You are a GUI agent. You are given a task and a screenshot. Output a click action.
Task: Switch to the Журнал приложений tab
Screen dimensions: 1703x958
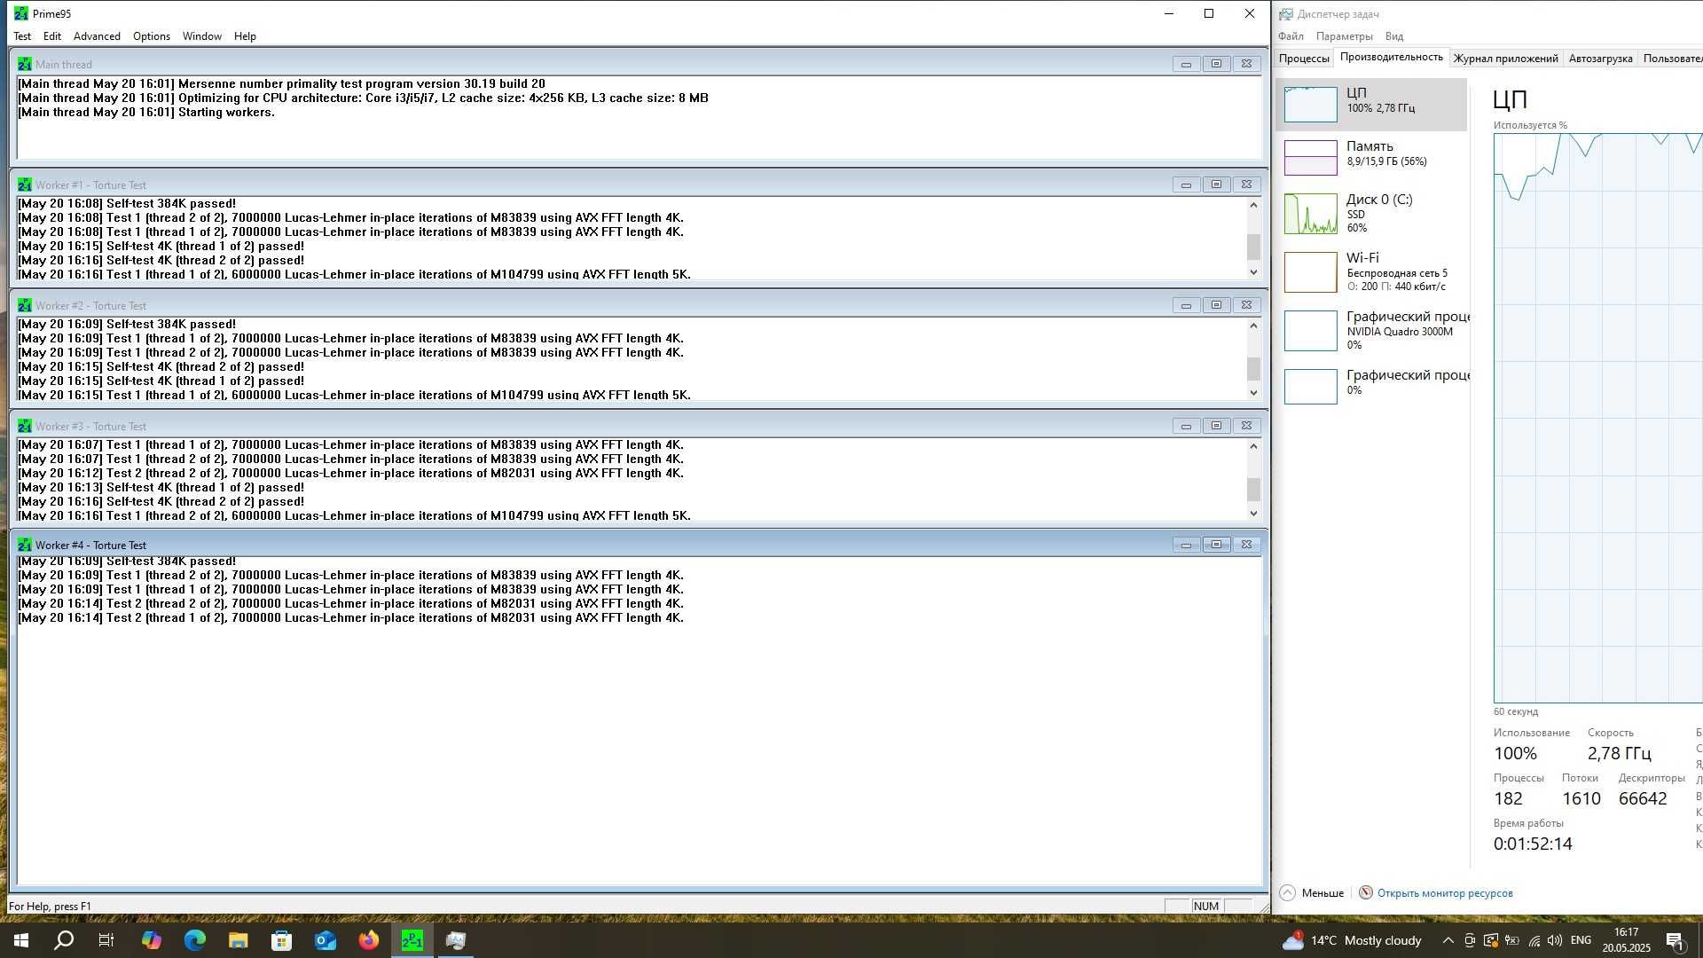[x=1505, y=59]
